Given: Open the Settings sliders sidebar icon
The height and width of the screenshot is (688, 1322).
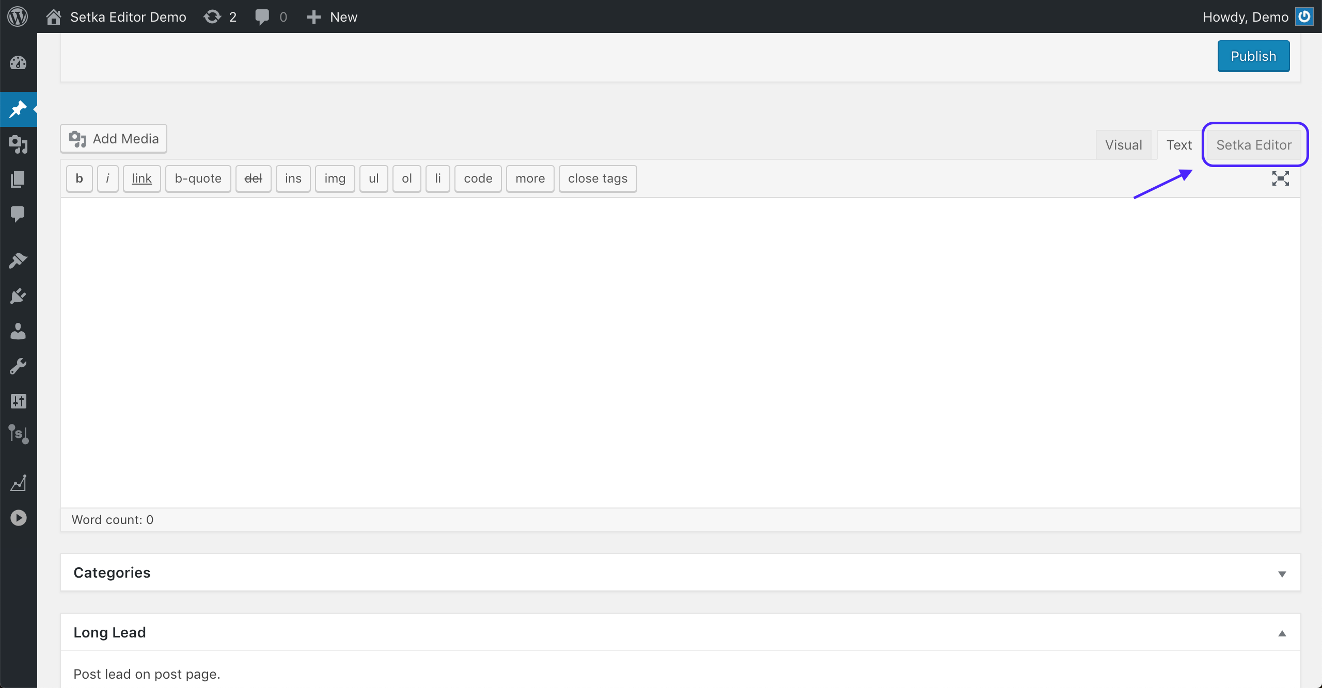Looking at the screenshot, I should tap(18, 401).
